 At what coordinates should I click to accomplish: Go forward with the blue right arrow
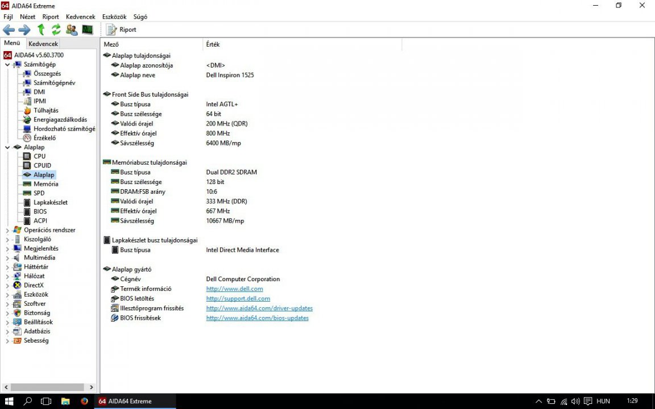pos(24,30)
